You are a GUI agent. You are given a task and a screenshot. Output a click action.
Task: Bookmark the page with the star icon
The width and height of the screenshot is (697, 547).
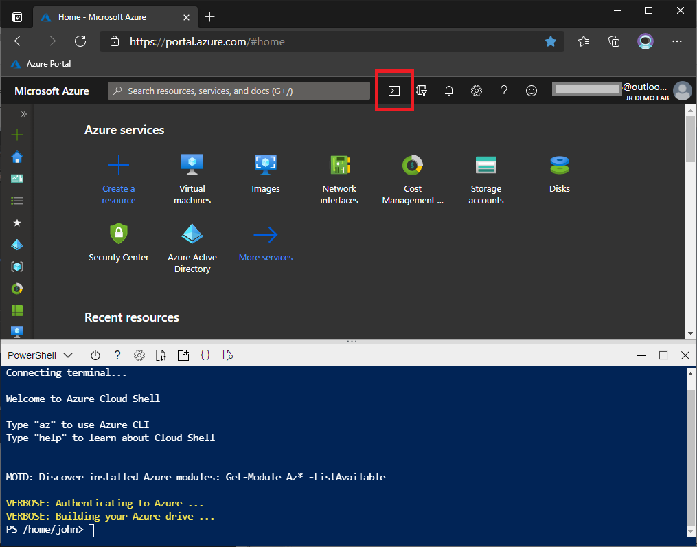[x=551, y=41]
